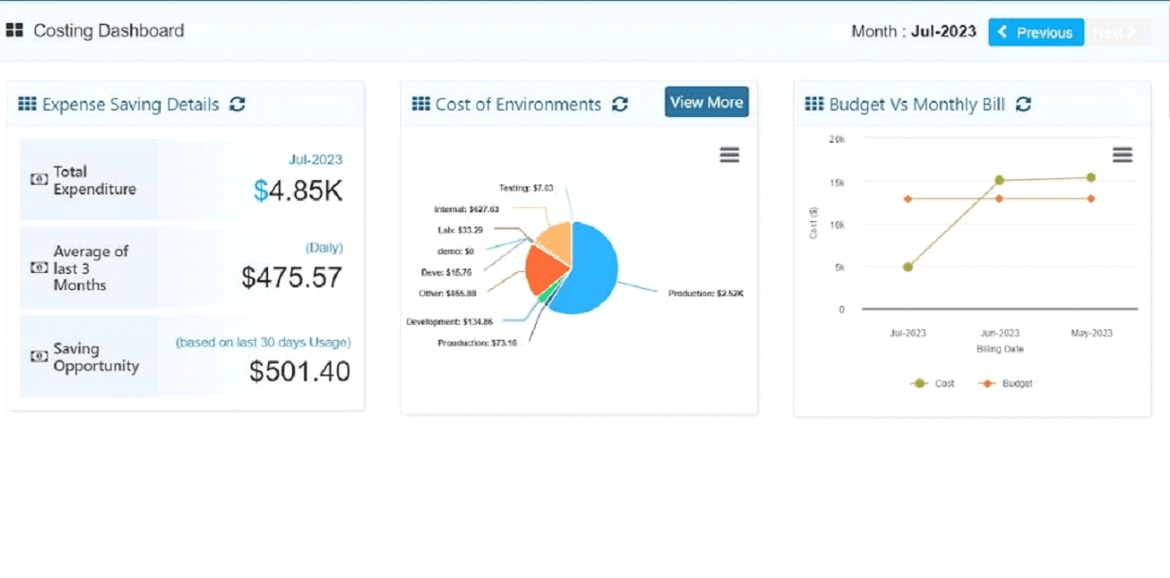
Task: Toggle the Budget series in the legend
Action: (1006, 384)
